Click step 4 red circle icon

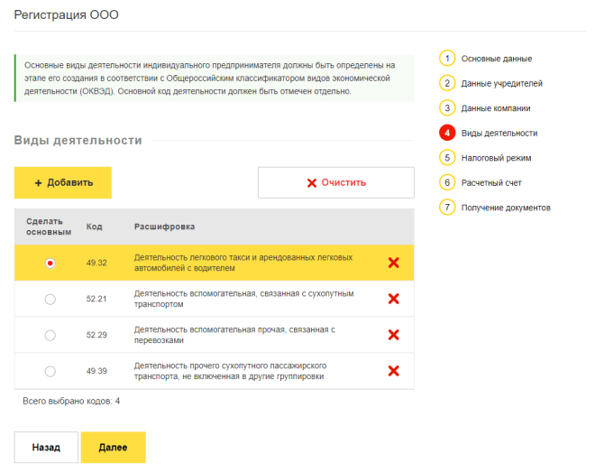[x=447, y=133]
